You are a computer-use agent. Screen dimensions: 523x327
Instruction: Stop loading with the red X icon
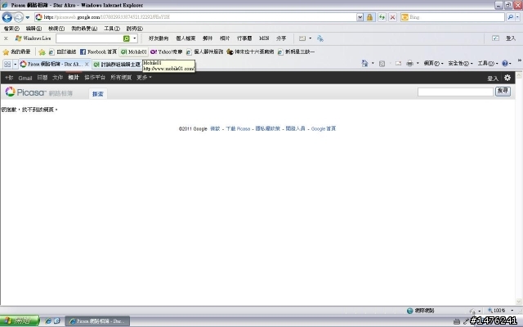[392, 17]
